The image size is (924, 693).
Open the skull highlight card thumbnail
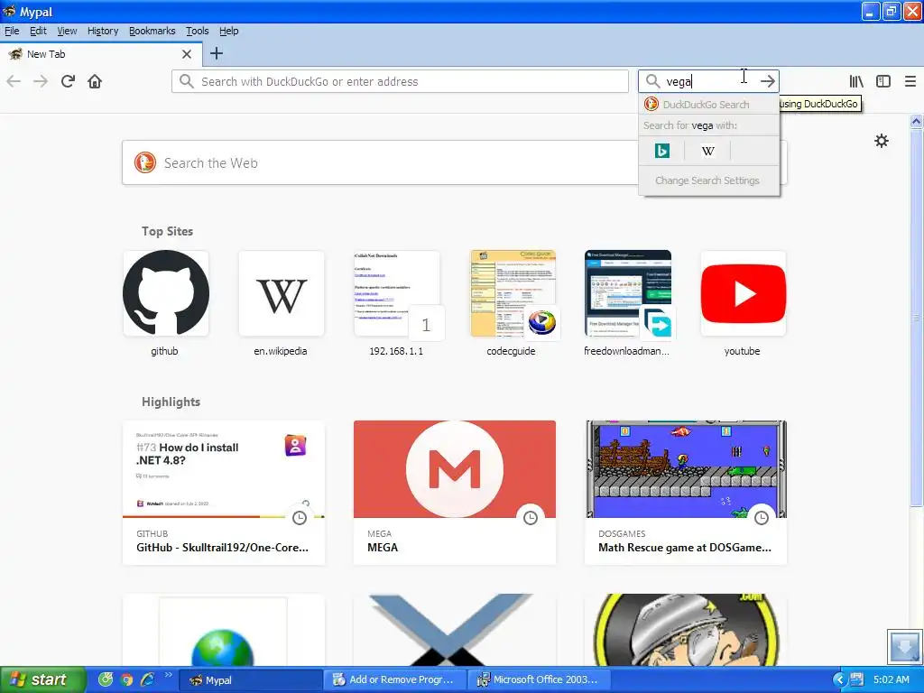pos(686,630)
